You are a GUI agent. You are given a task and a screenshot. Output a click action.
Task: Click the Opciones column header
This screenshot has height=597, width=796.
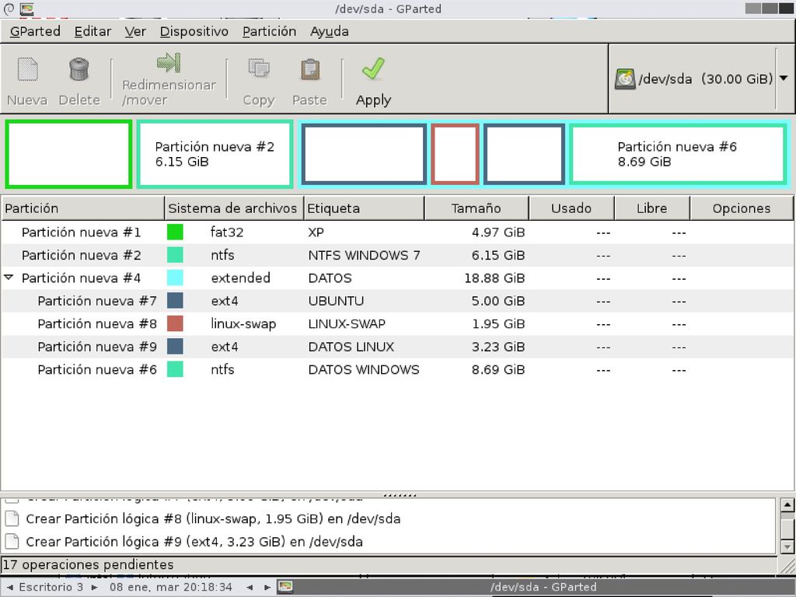click(741, 208)
